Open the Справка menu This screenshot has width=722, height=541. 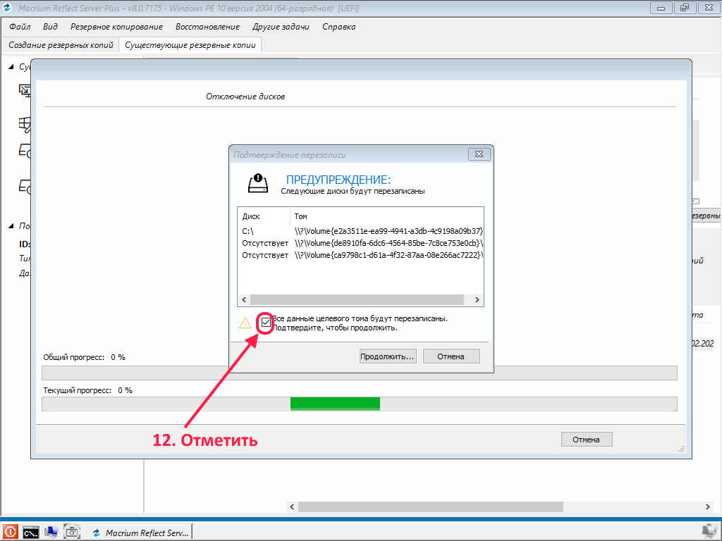[x=339, y=27]
